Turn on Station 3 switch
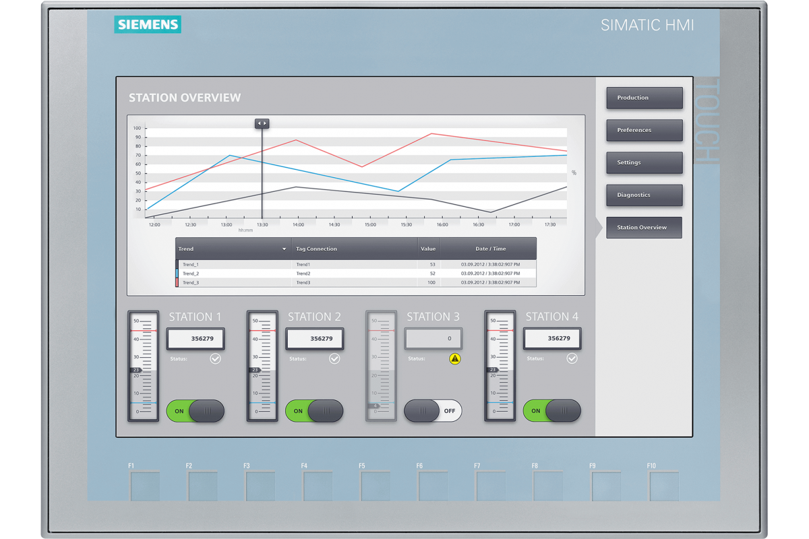This screenshot has height=539, width=809. [433, 411]
